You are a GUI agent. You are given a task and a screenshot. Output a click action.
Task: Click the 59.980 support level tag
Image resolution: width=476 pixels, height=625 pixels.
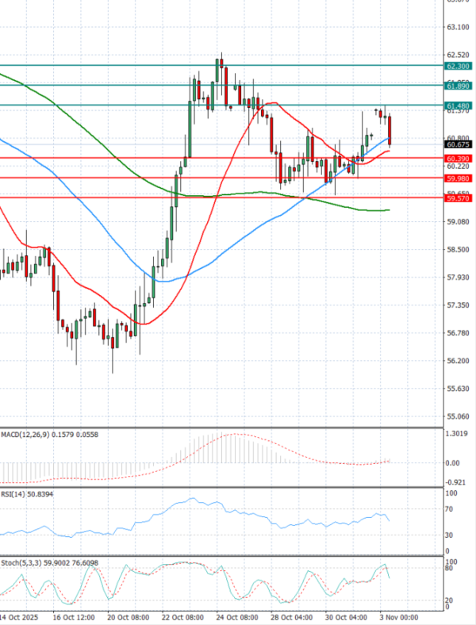click(x=458, y=178)
